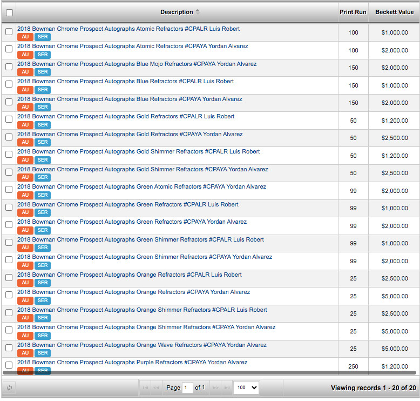
Task: Check the Gold Refractors Luis Robert row
Action: (x=9, y=119)
